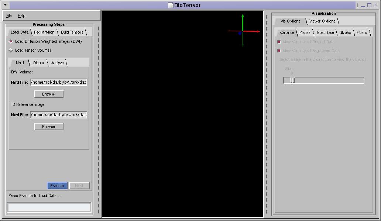This screenshot has height=221, width=381.
Task: Switch to the Planes tab
Action: [x=305, y=32]
